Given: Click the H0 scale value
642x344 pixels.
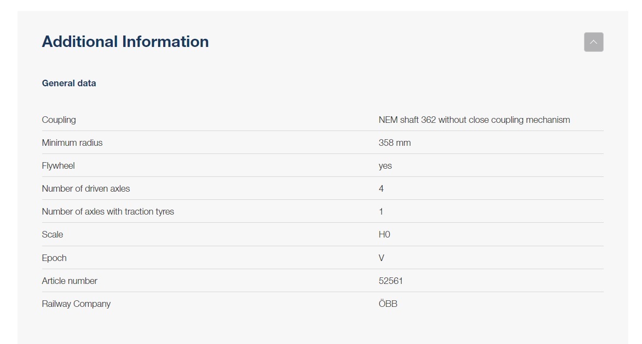Looking at the screenshot, I should pos(384,234).
